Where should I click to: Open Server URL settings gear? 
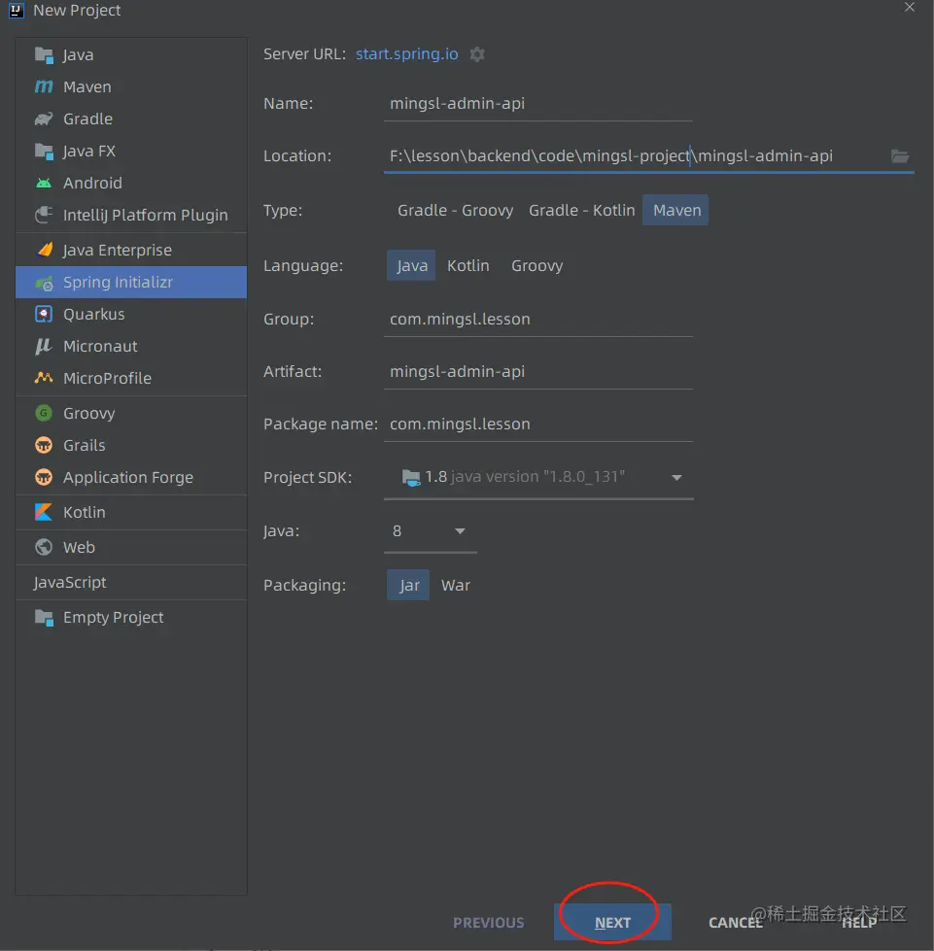pos(477,54)
